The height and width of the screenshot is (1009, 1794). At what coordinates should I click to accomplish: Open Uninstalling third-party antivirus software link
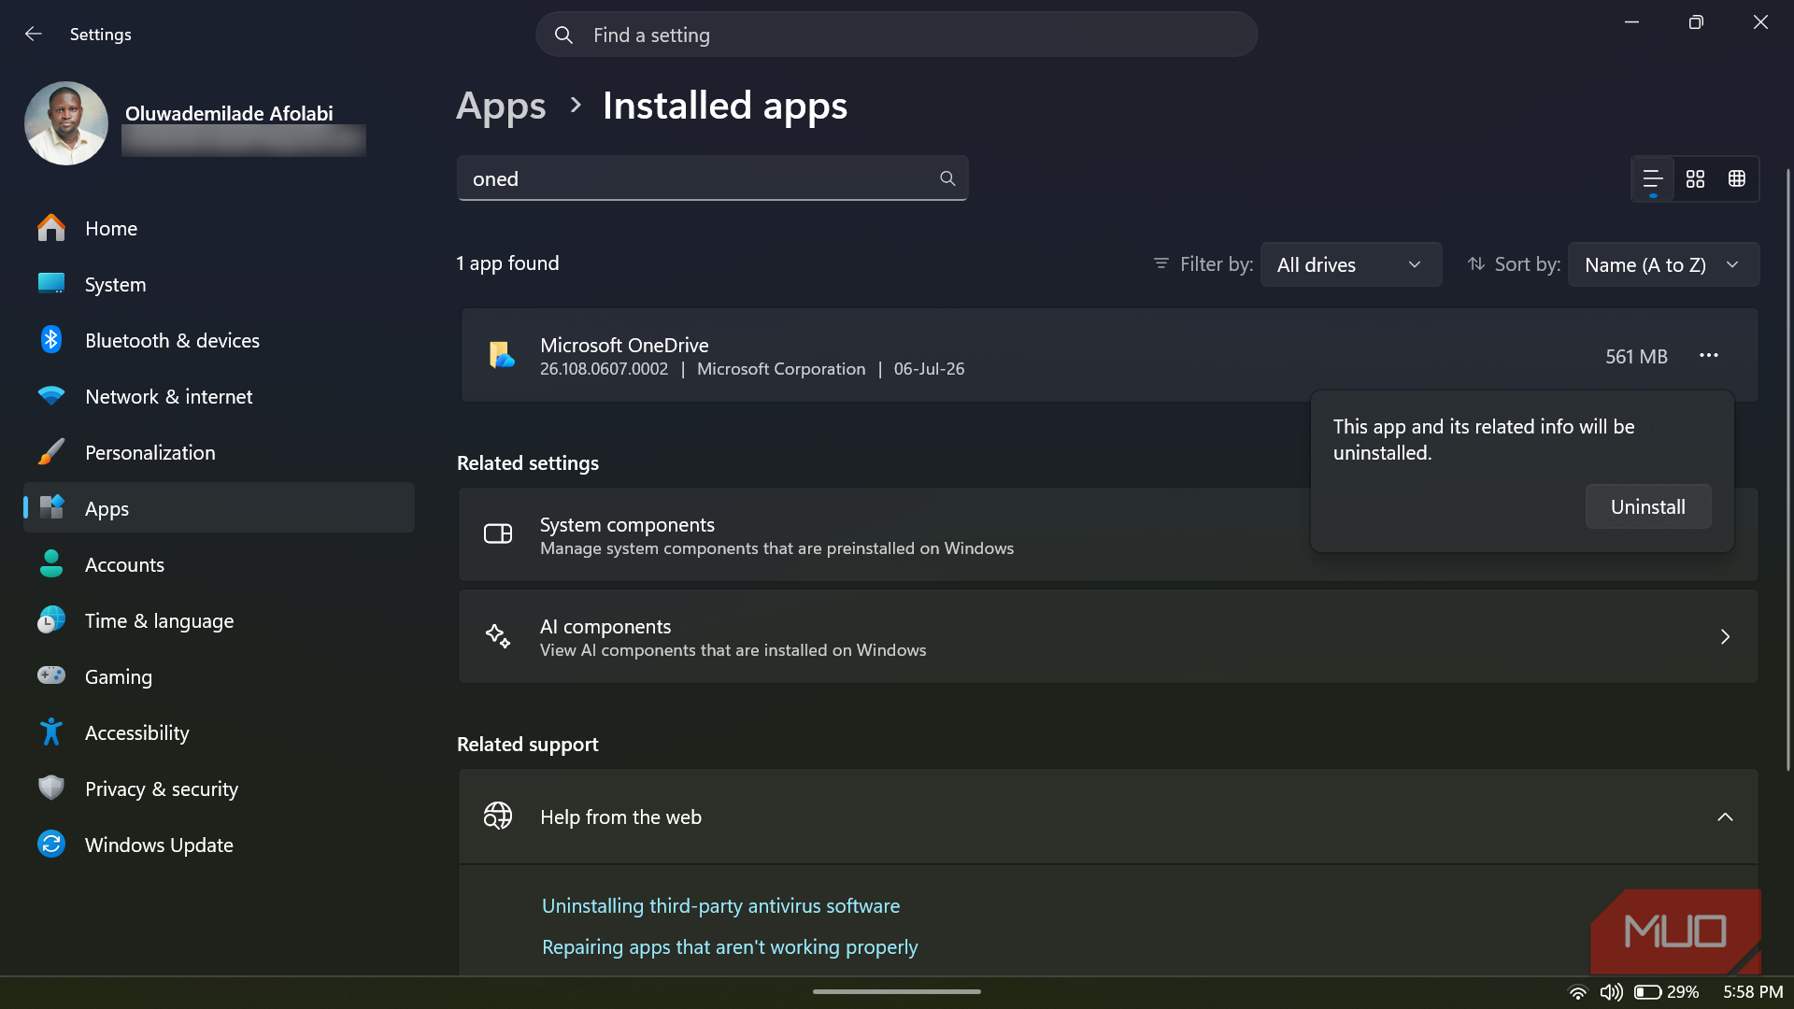[x=720, y=905]
